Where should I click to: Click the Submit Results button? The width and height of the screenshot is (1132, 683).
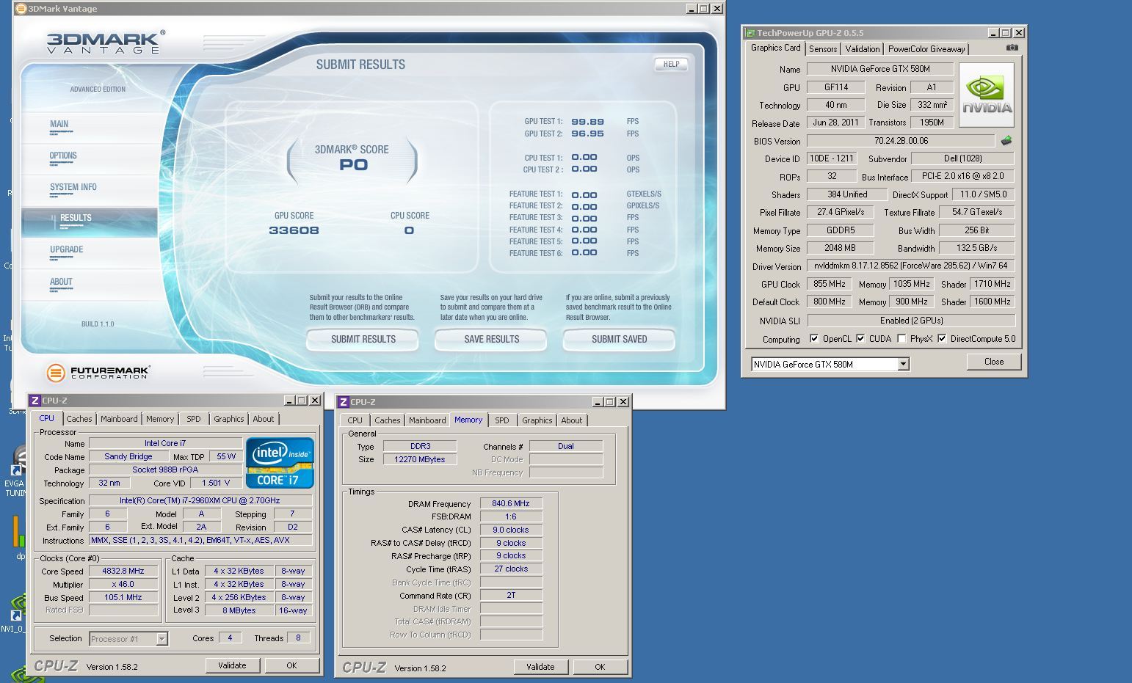pos(363,339)
